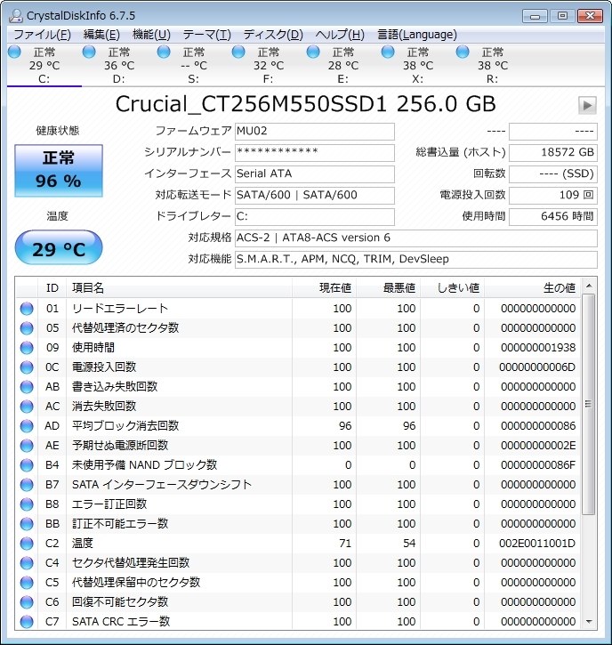Click the SMART list scrollbar thumb

pos(589,405)
